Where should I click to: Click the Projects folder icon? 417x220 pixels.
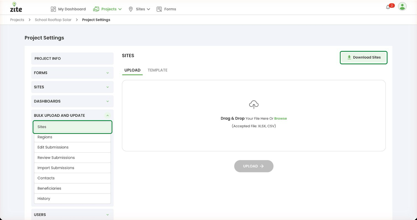96,9
